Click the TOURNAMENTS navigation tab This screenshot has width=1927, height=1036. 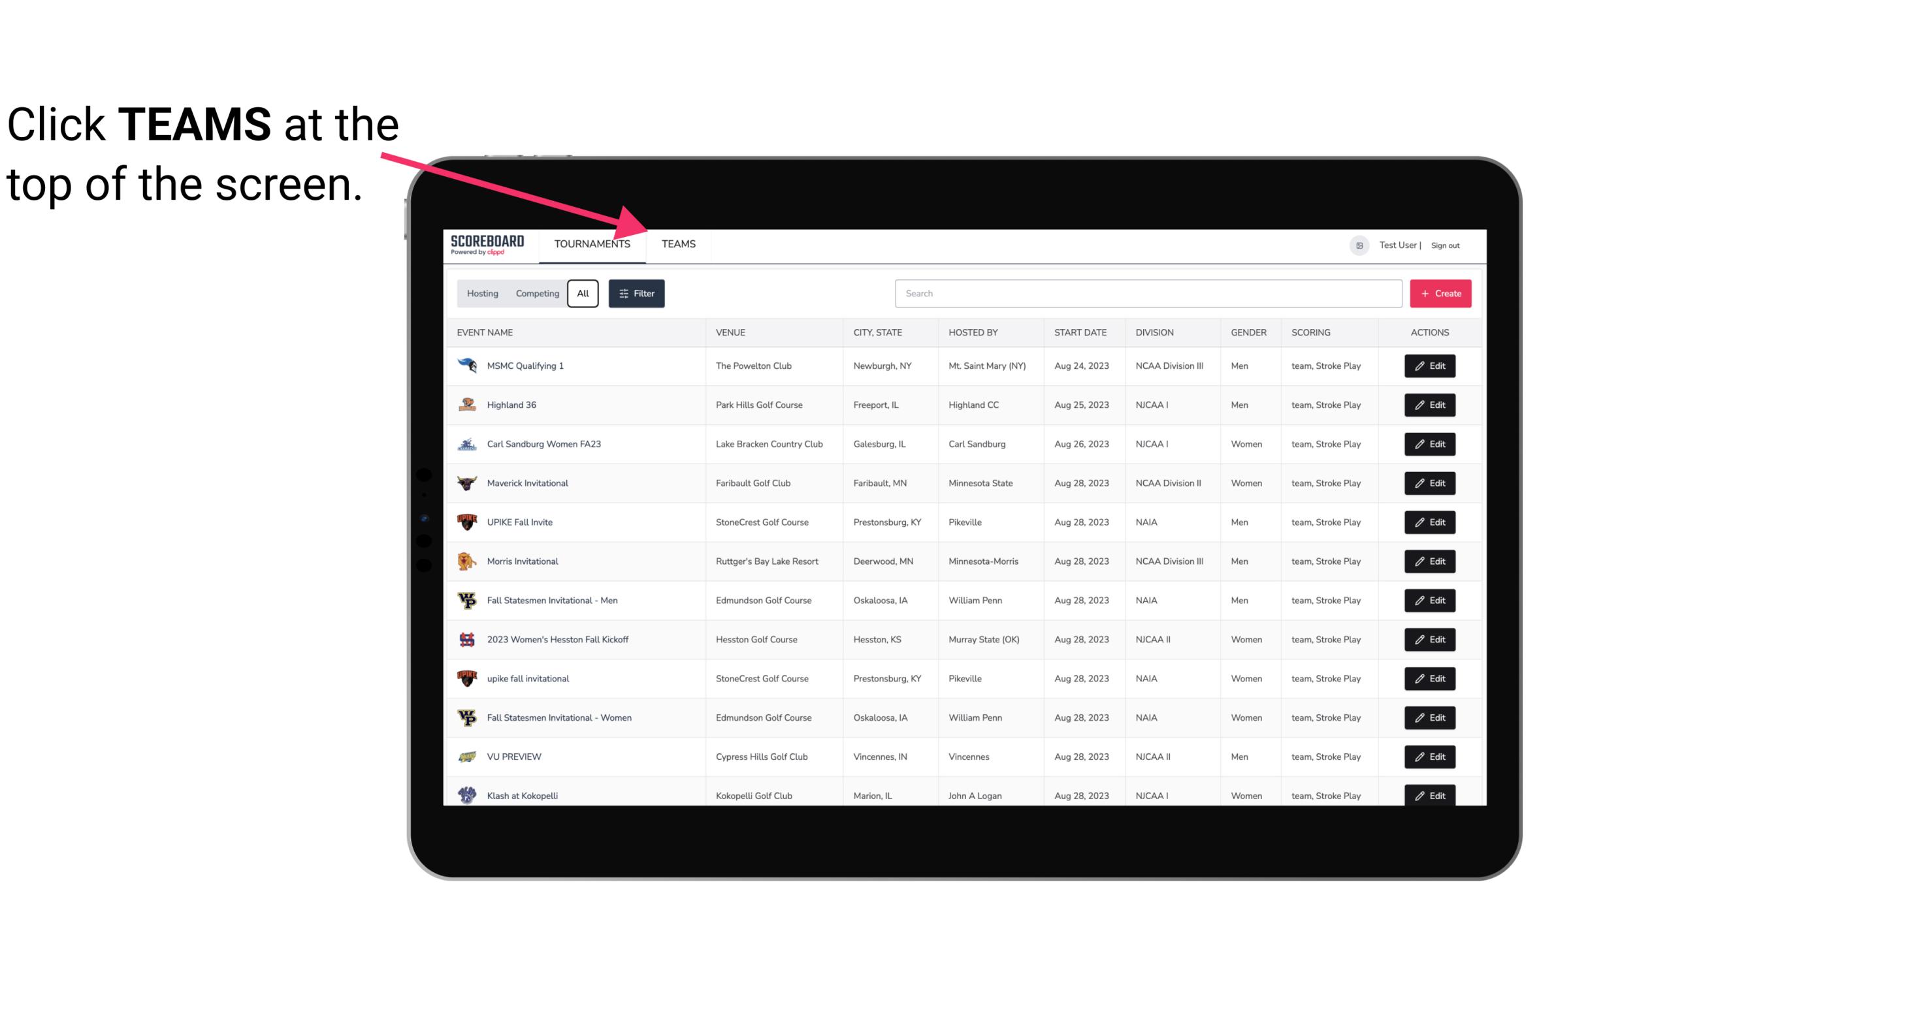pos(592,245)
